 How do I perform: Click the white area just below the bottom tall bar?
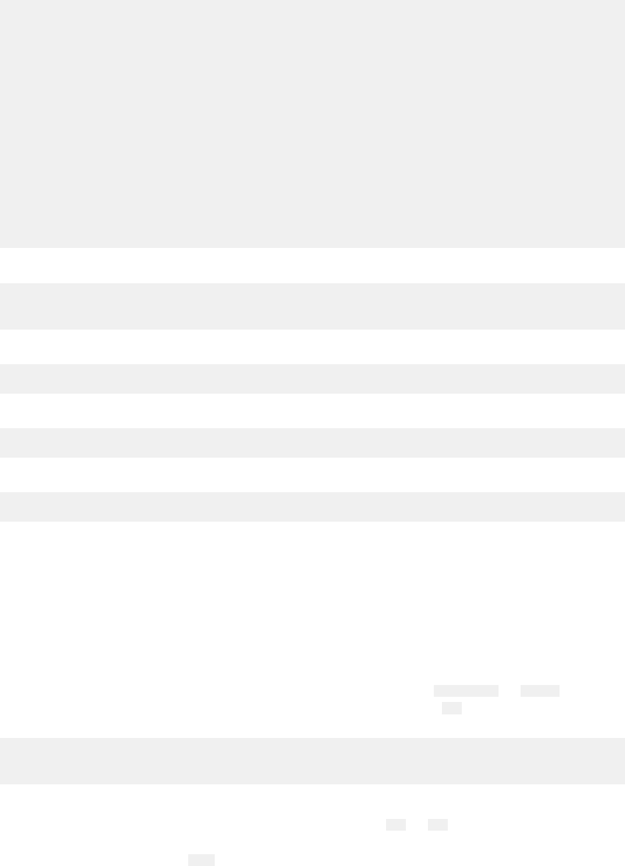coord(312,798)
